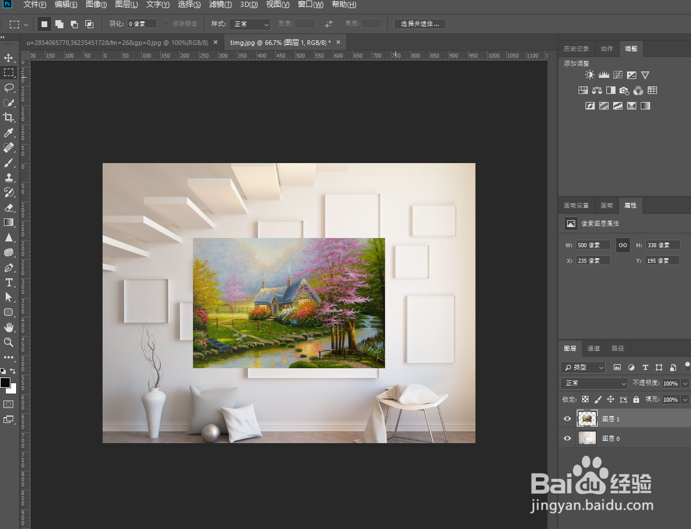
Task: Click the 选择并遮住... button
Action: [420, 24]
